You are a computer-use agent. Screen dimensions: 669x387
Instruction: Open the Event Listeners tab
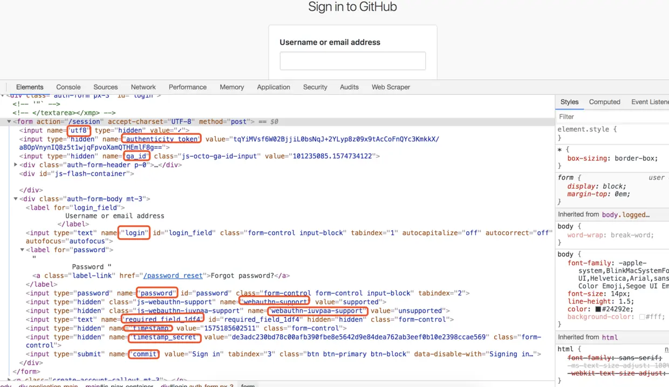pyautogui.click(x=650, y=102)
